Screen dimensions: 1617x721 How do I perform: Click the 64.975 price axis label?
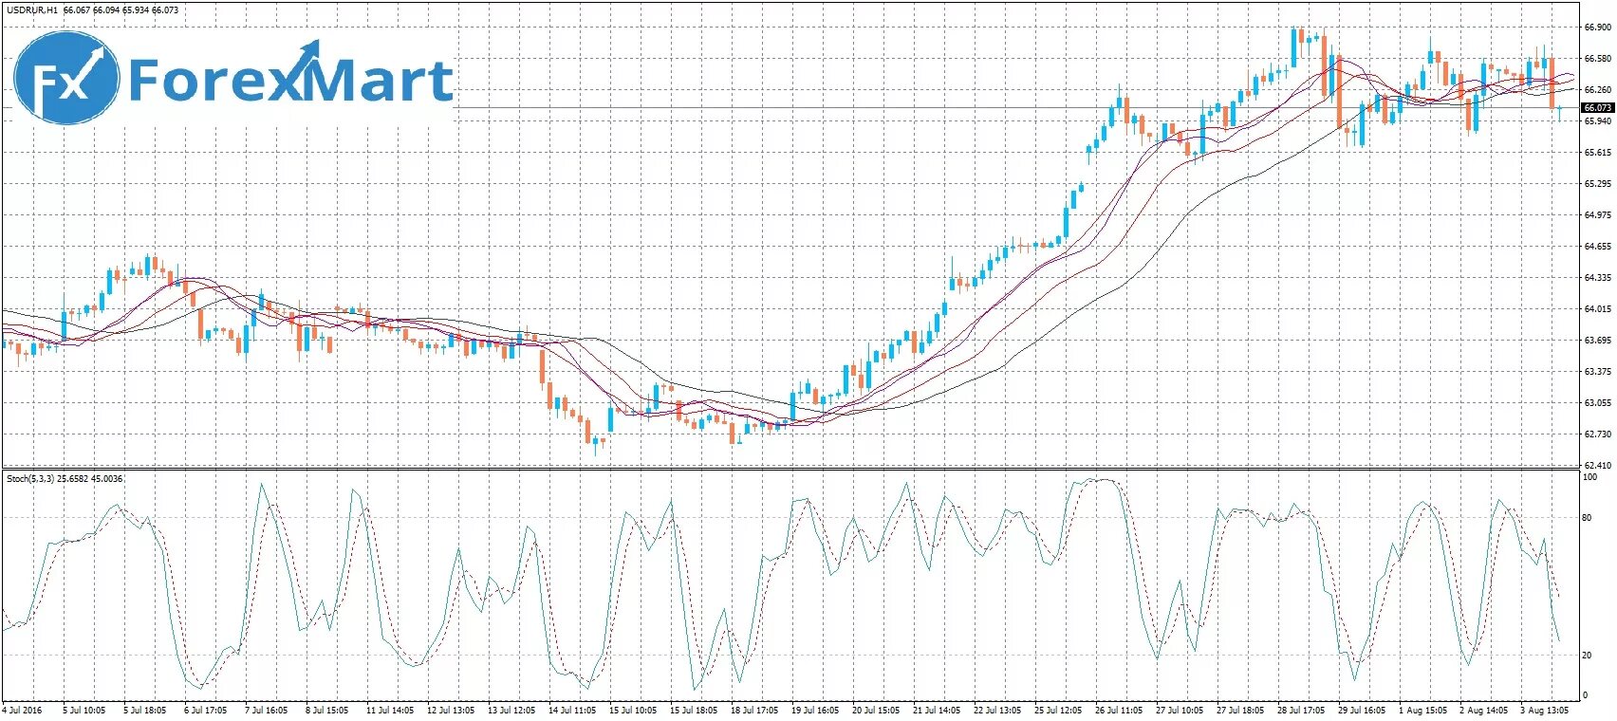(1598, 215)
